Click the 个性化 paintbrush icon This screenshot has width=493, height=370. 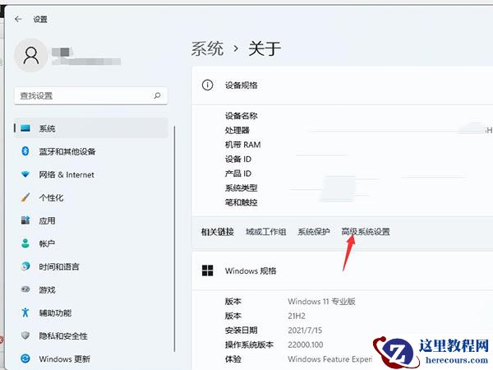25,197
